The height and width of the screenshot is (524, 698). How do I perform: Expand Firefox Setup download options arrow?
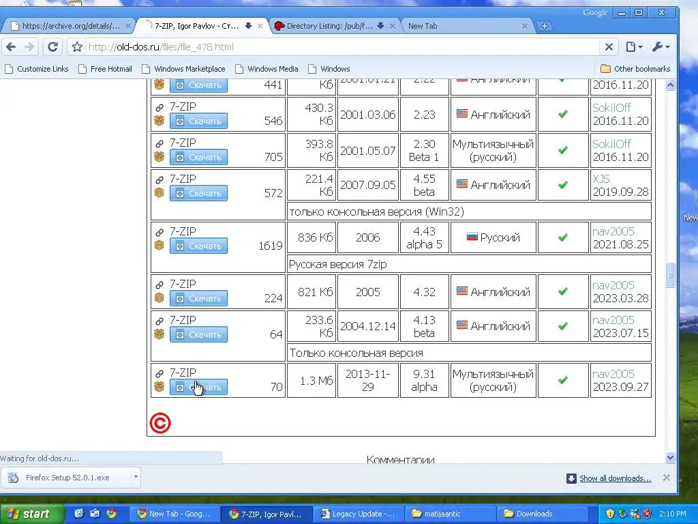(136, 477)
